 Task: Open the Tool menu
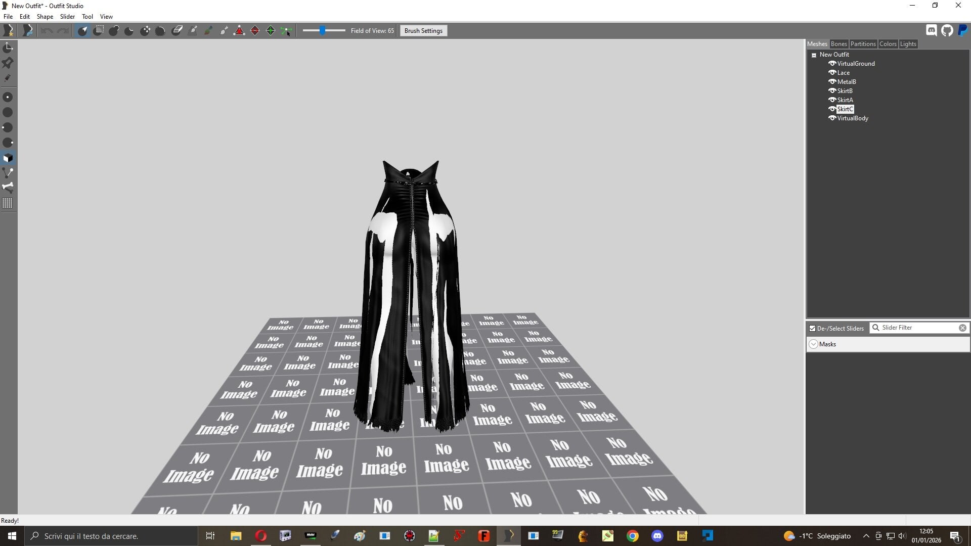click(87, 17)
